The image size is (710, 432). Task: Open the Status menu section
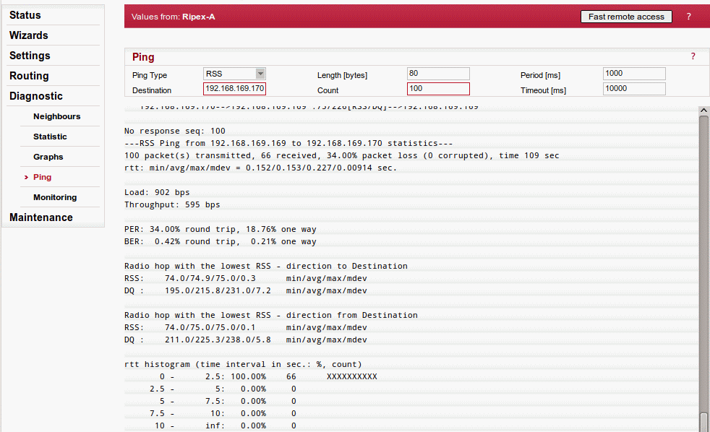pyautogui.click(x=25, y=15)
